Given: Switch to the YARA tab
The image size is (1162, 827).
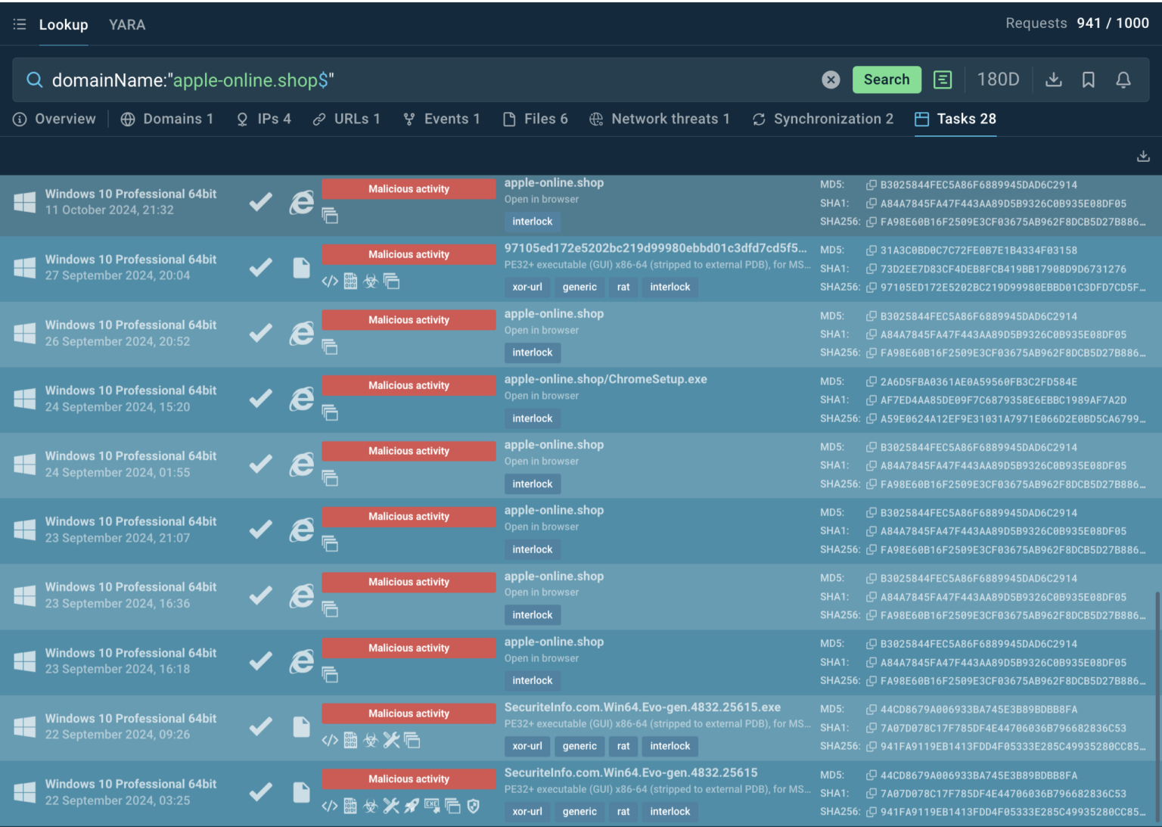Looking at the screenshot, I should pos(126,24).
